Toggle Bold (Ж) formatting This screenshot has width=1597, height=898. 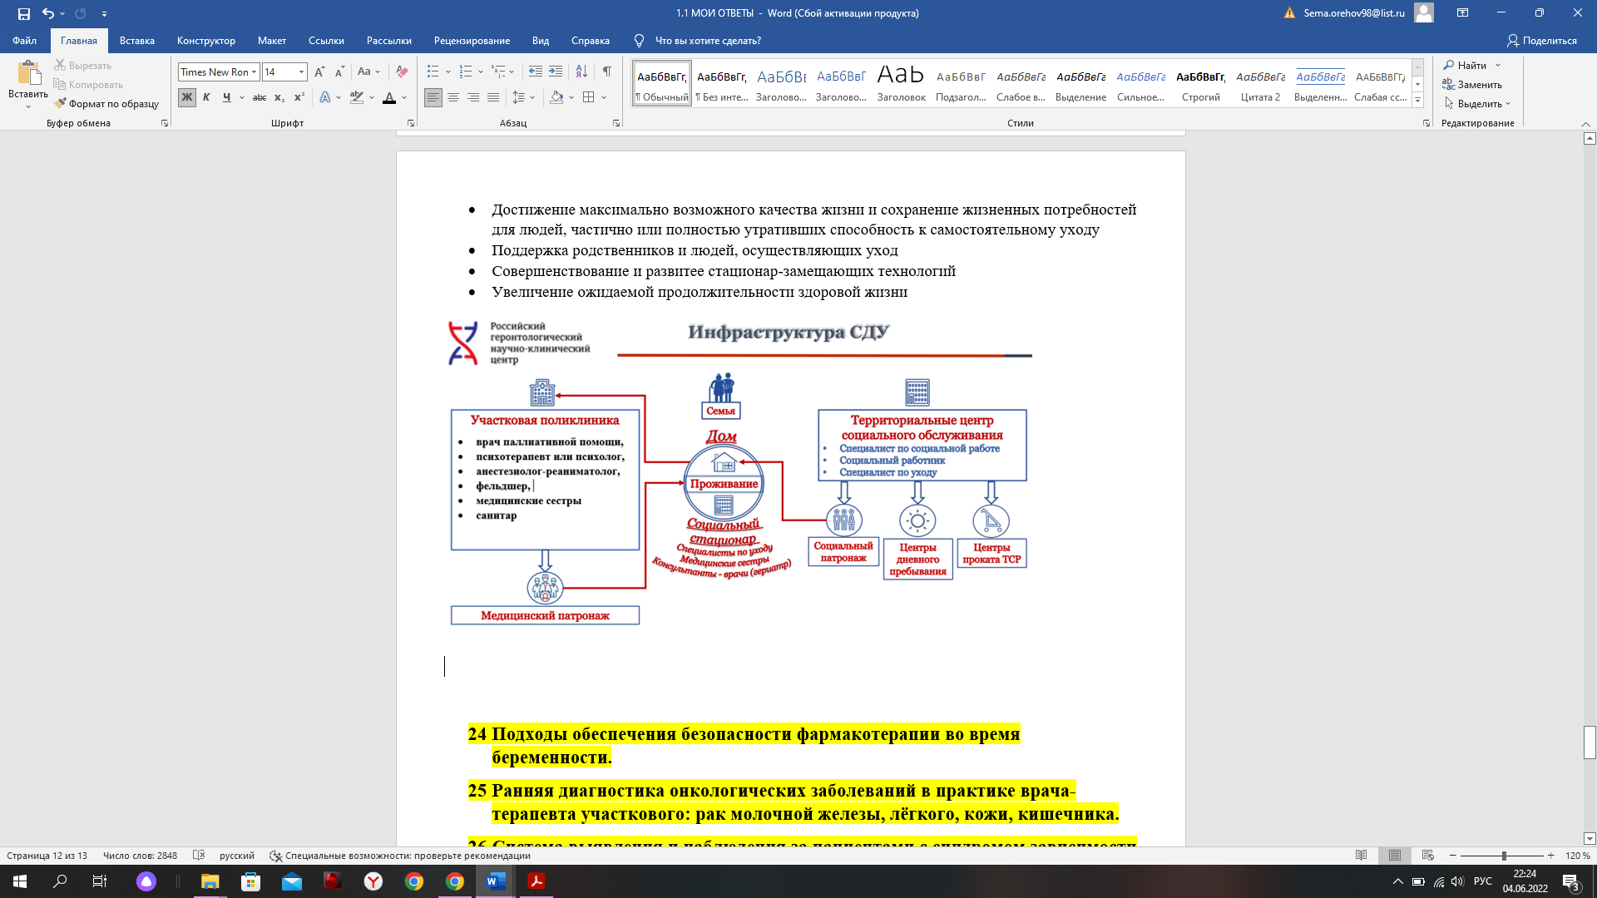[x=186, y=97]
